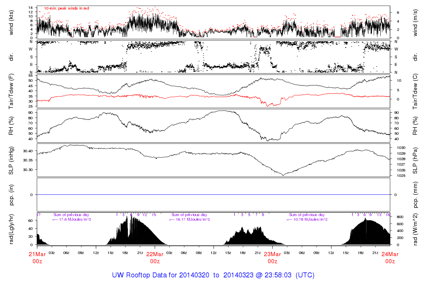Click the pcp. (mm) axis label

pos(416,194)
